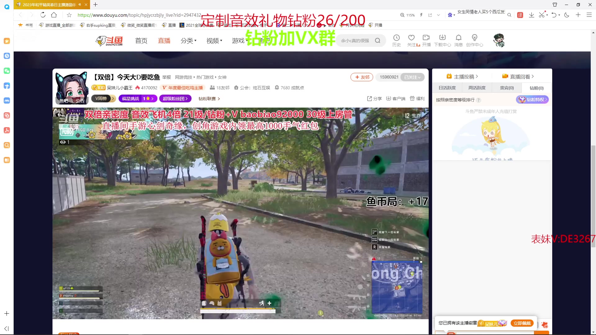Screen dimensions: 596x335
Task: Click the lightning speed-mode icon
Action: [421, 15]
